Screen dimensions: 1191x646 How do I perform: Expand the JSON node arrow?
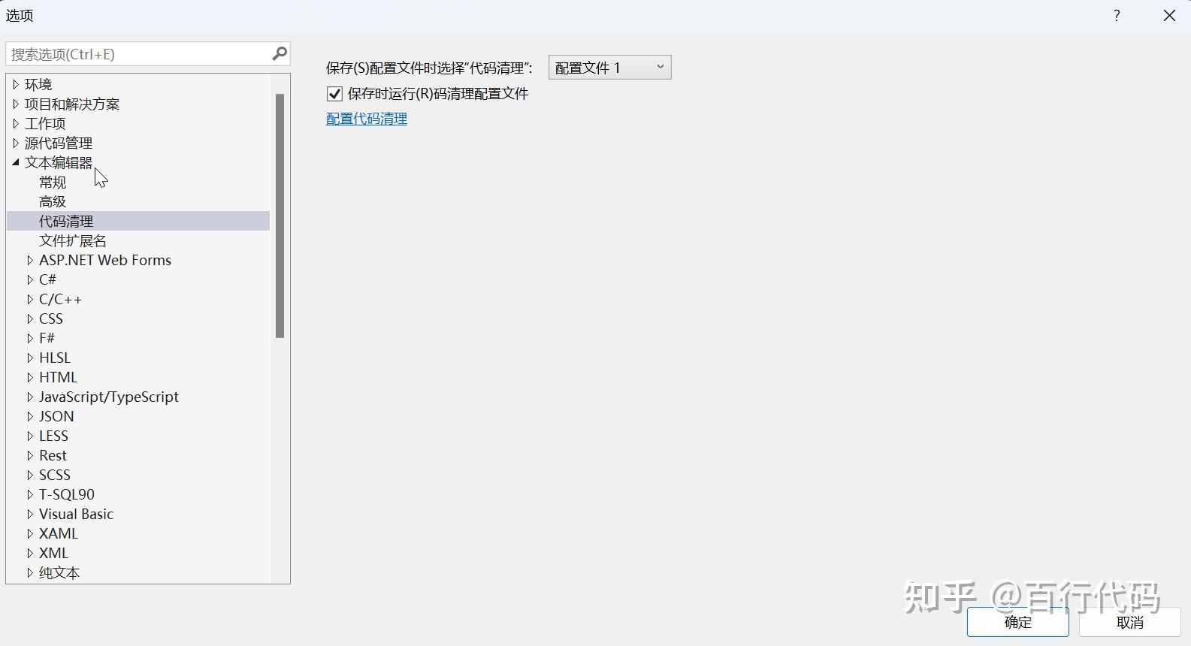30,416
